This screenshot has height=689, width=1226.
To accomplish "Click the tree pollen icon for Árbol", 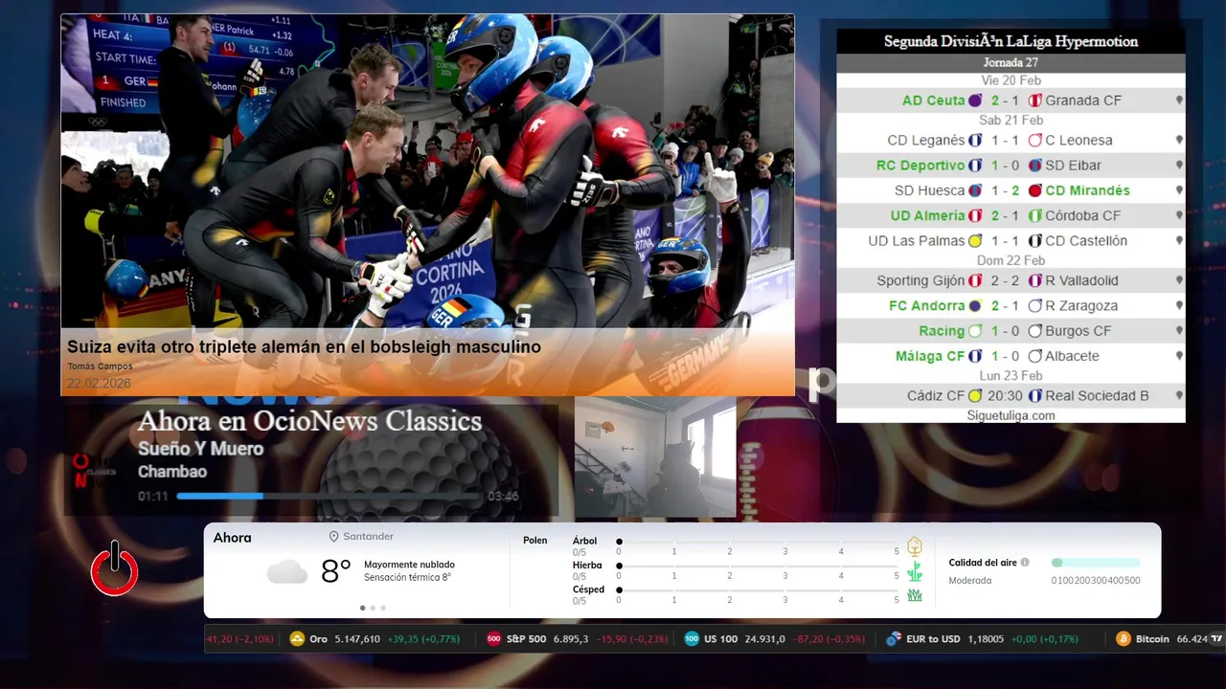I will coord(915,546).
